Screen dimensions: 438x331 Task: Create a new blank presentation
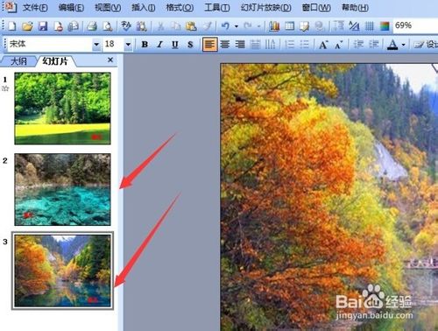tap(12, 26)
